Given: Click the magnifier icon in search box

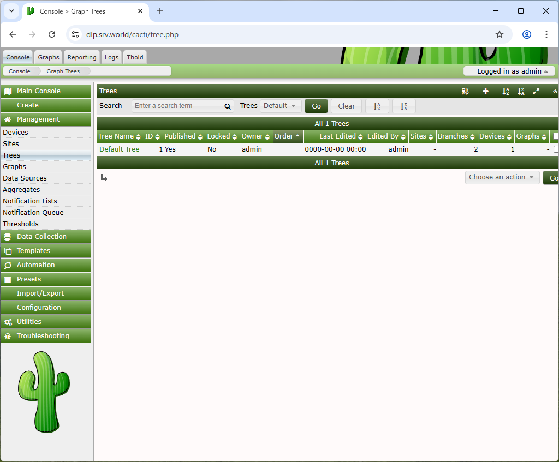Looking at the screenshot, I should coord(228,106).
